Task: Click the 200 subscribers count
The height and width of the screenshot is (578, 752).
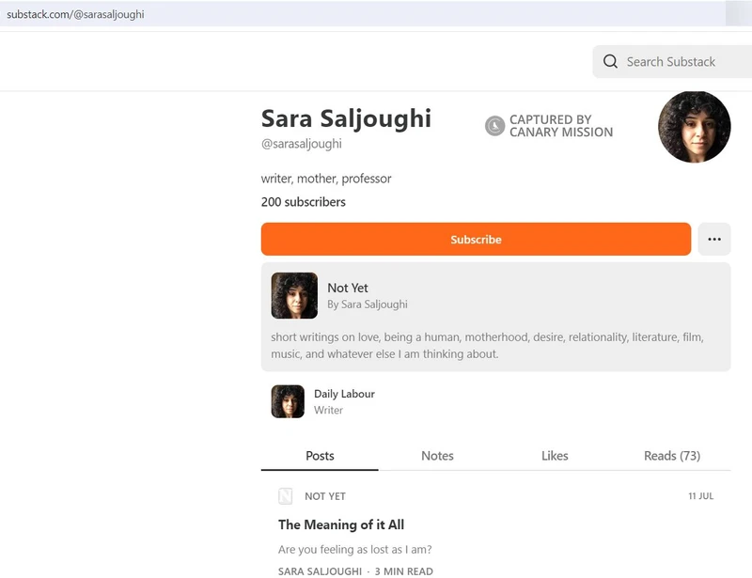Action: 303,202
